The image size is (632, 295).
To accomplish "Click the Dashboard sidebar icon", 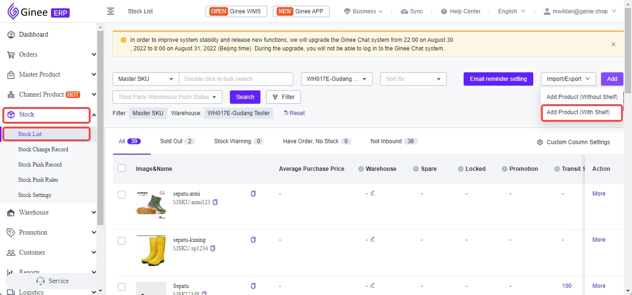I will click(10, 34).
